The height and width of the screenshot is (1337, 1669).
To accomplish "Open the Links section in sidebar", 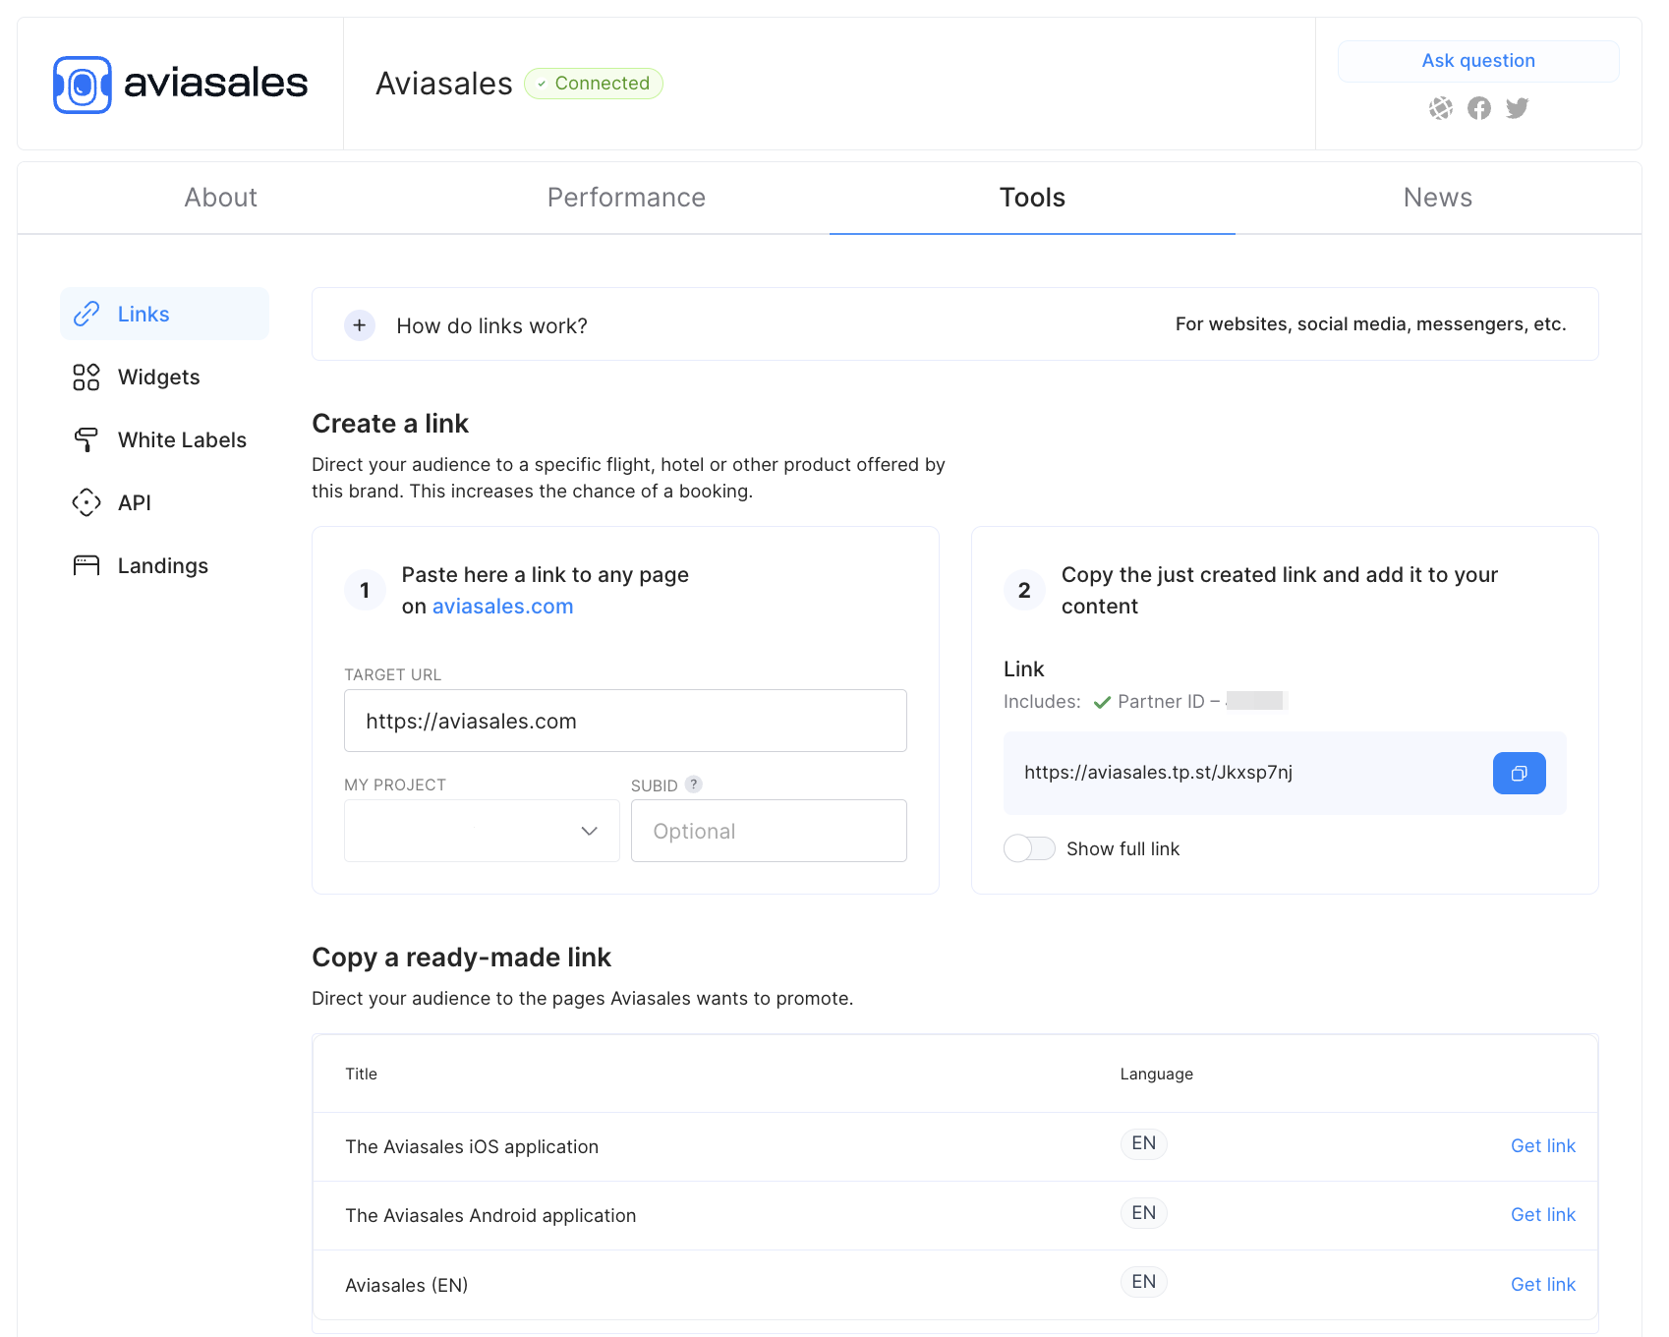I will (164, 314).
